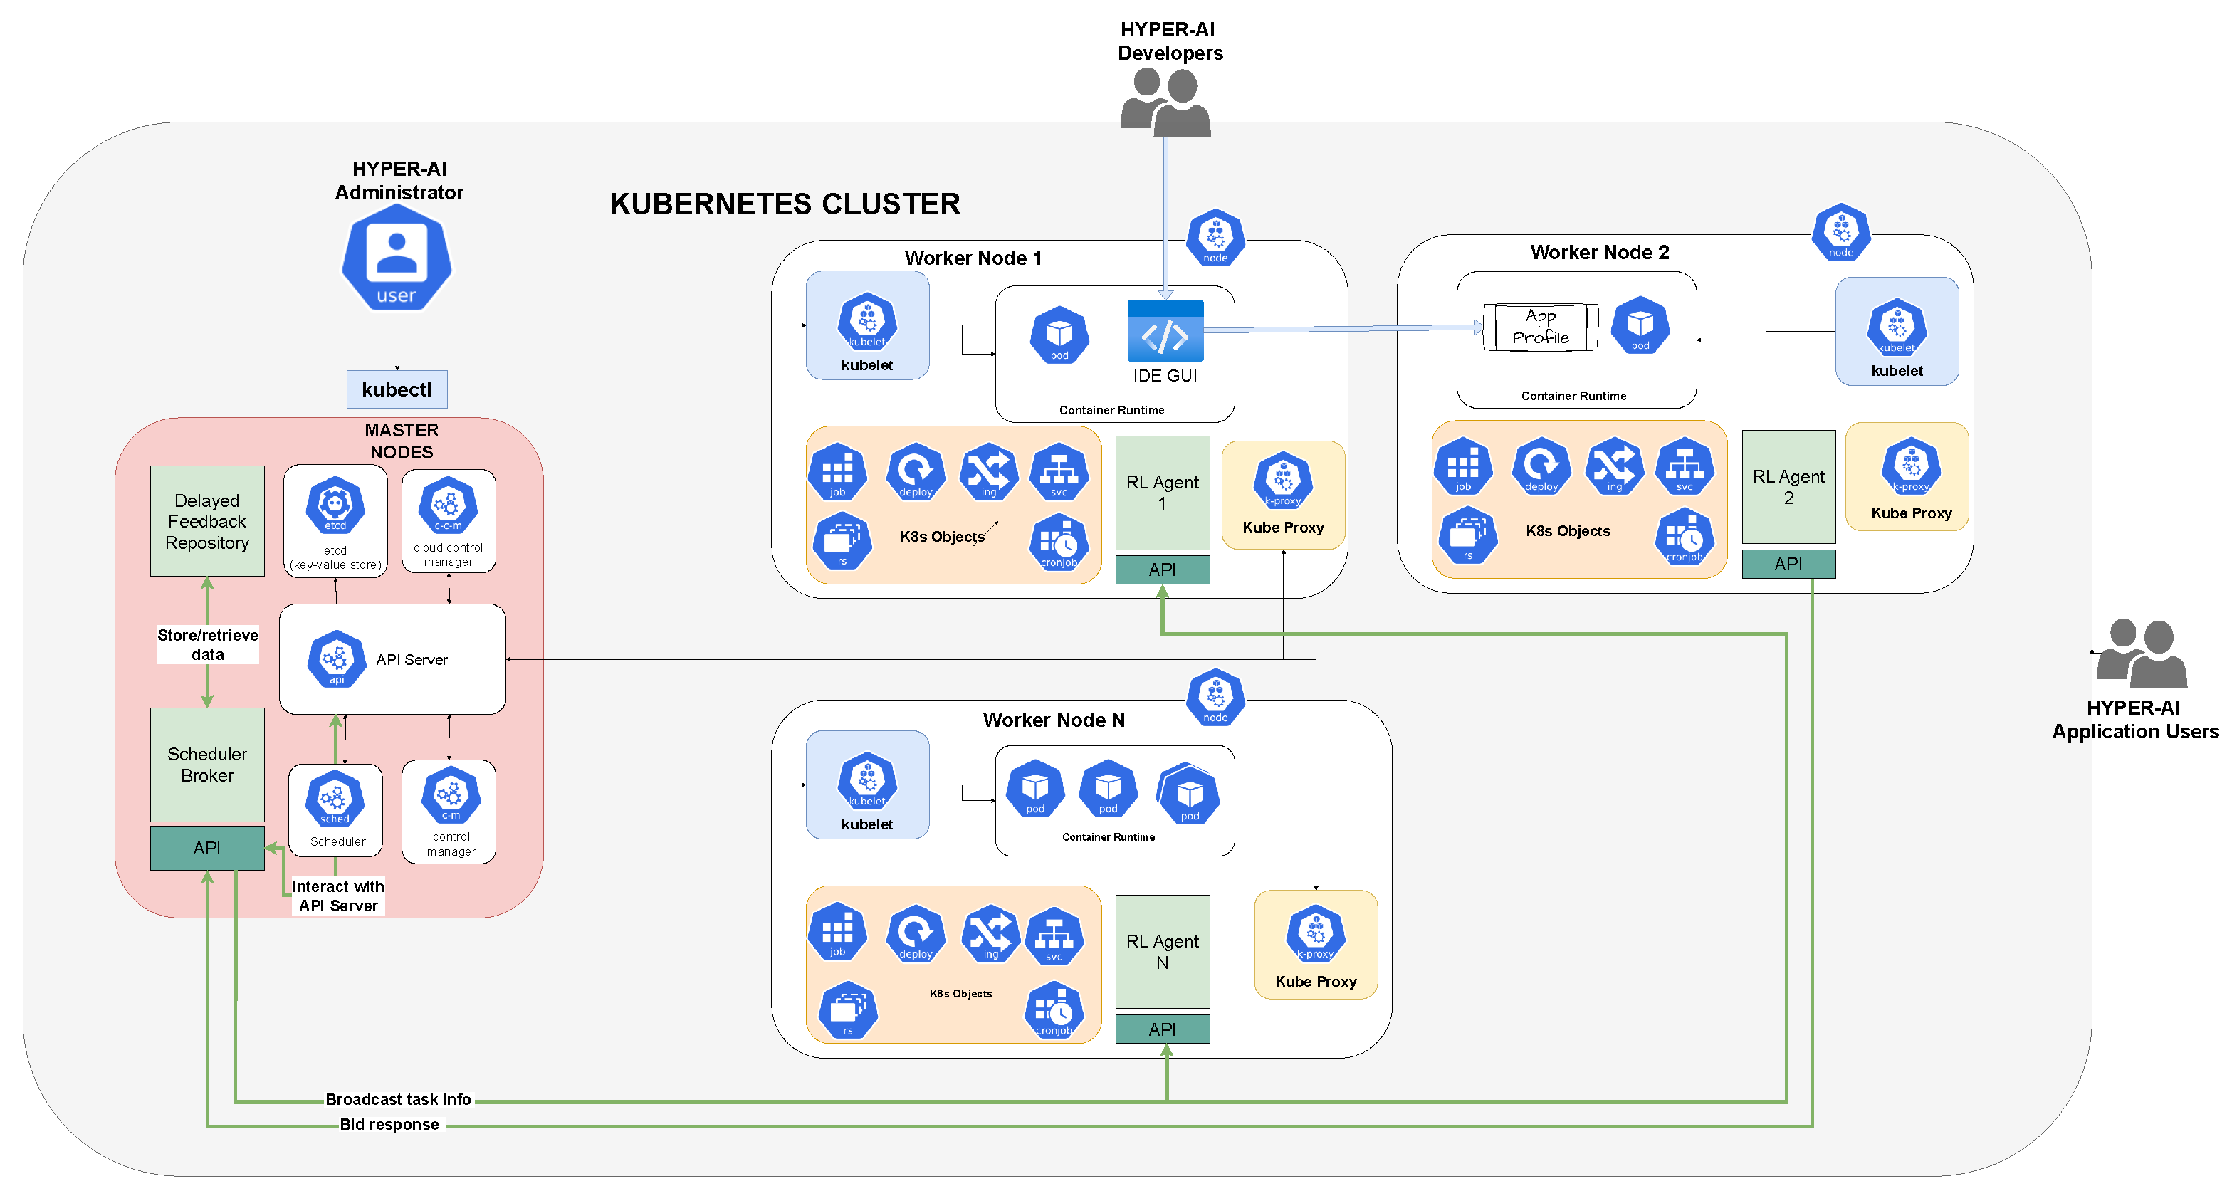Image resolution: width=2232 pixels, height=1196 pixels.
Task: Click the Worker Node 2 heading
Action: [1600, 252]
